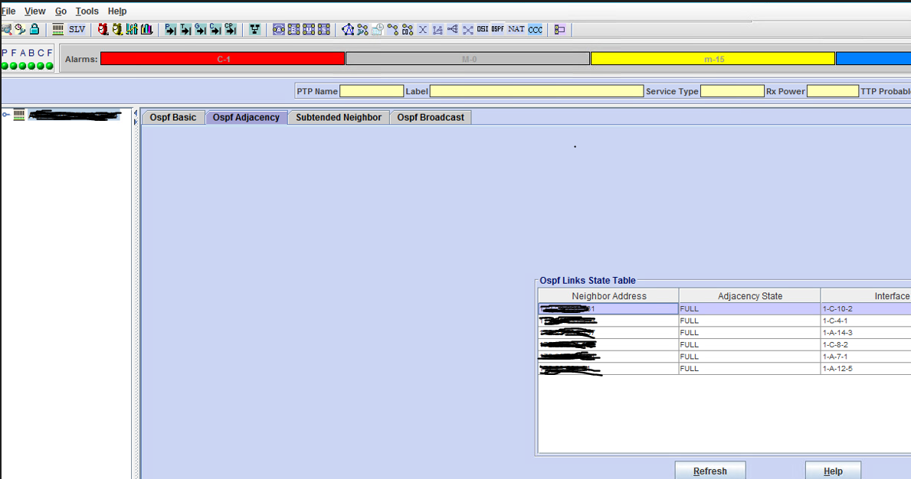Open the bar chart performance icon
The image size is (911, 479).
coord(148,29)
